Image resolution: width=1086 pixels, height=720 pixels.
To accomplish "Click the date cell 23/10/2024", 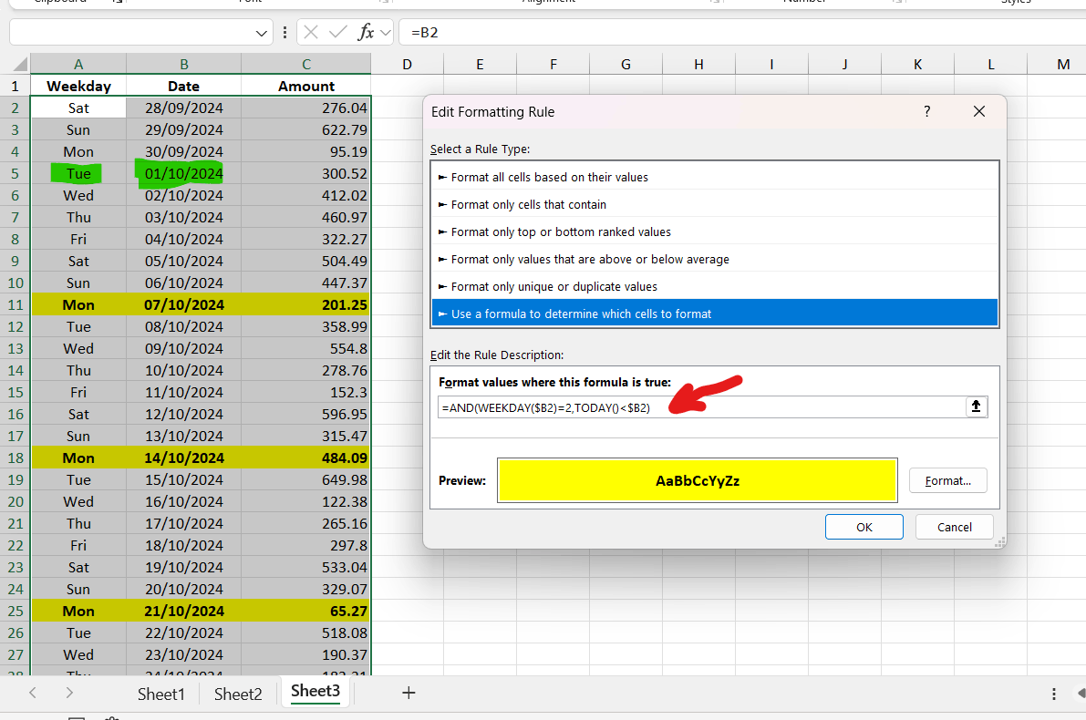I will pyautogui.click(x=183, y=655).
